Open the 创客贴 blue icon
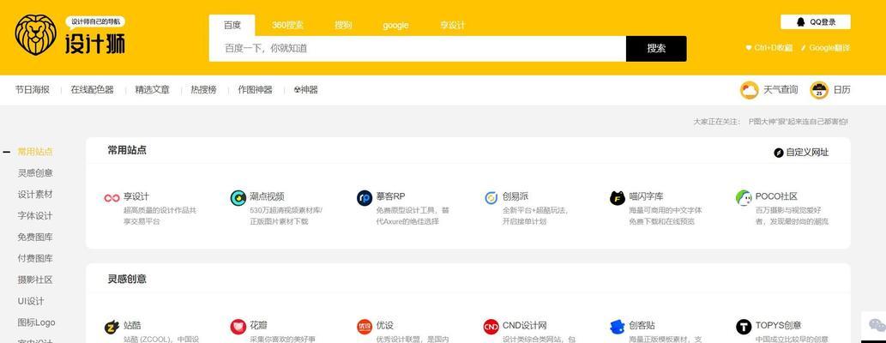 [617, 327]
